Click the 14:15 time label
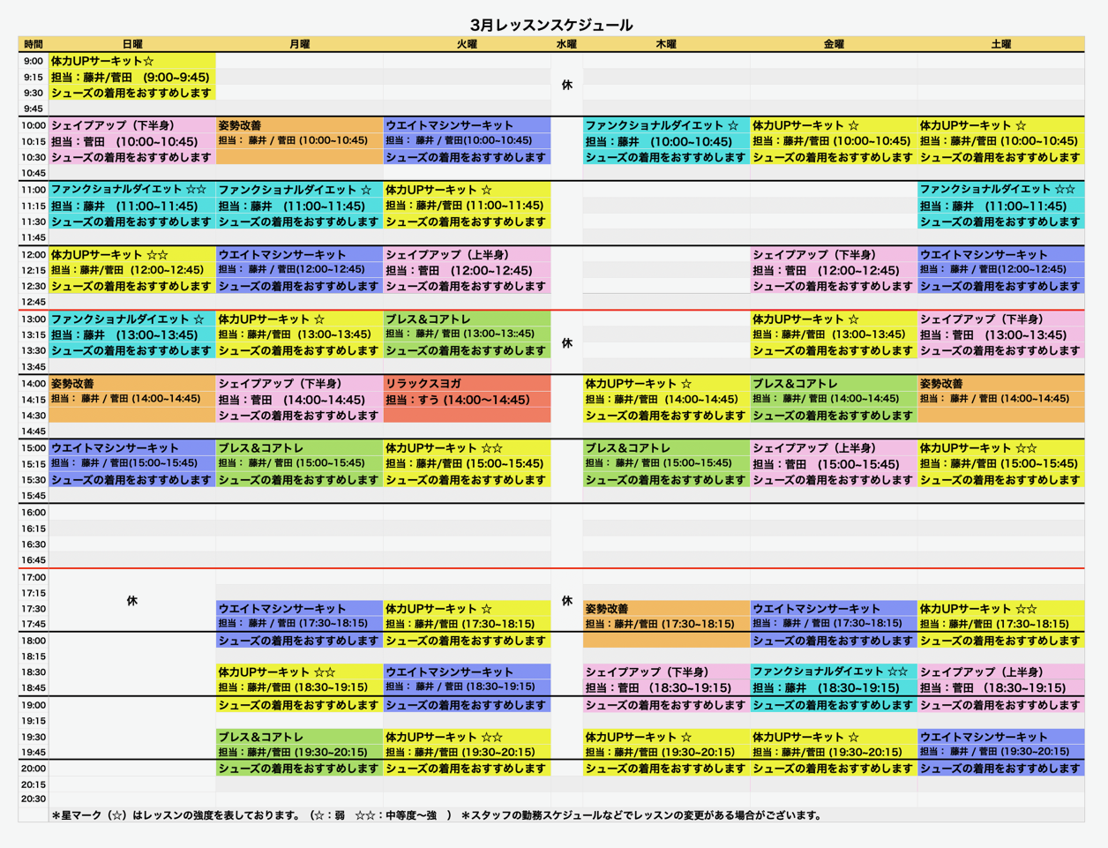The height and width of the screenshot is (848, 1108). coord(34,400)
